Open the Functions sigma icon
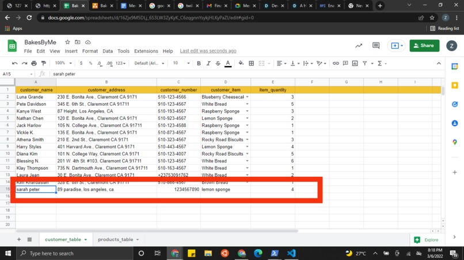The height and width of the screenshot is (260, 464). click(380, 63)
